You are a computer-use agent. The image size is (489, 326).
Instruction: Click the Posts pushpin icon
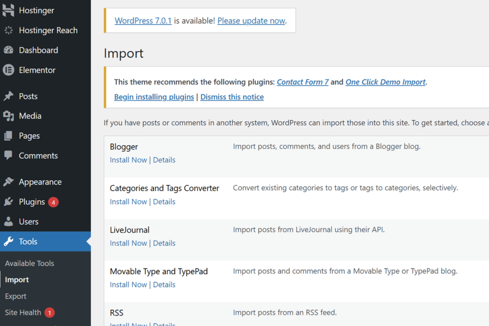pyautogui.click(x=9, y=96)
